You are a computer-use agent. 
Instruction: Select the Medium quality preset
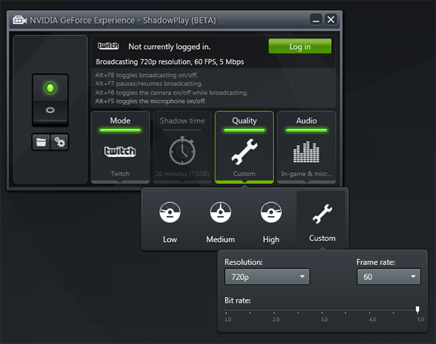[221, 222]
